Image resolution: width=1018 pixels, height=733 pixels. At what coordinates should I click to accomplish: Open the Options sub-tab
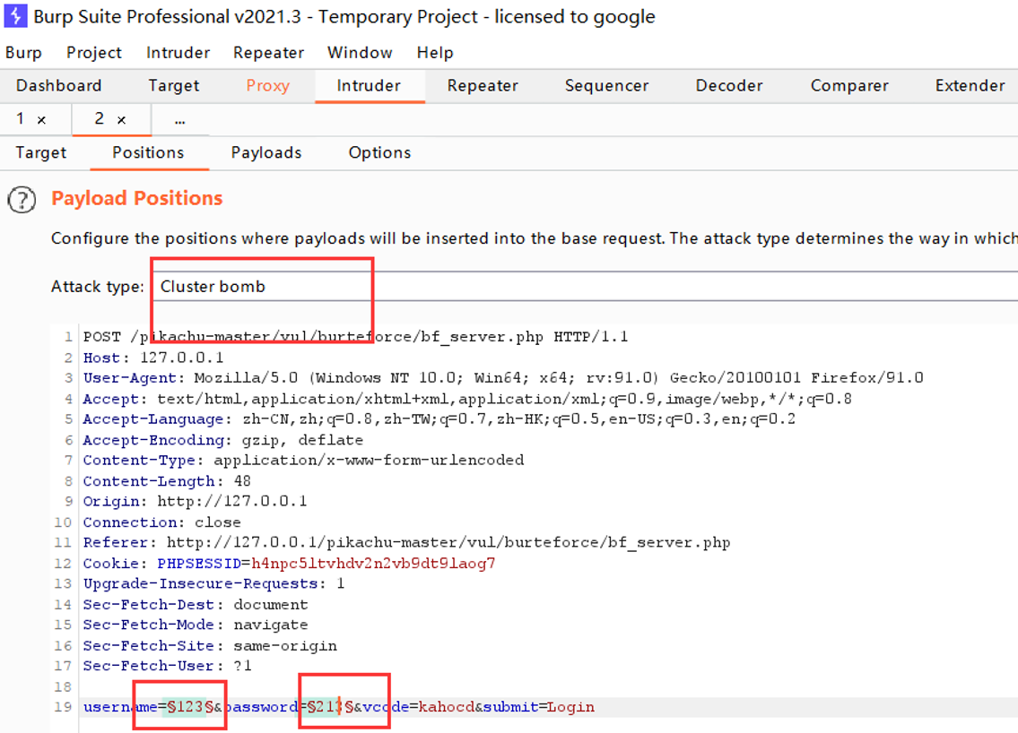379,152
